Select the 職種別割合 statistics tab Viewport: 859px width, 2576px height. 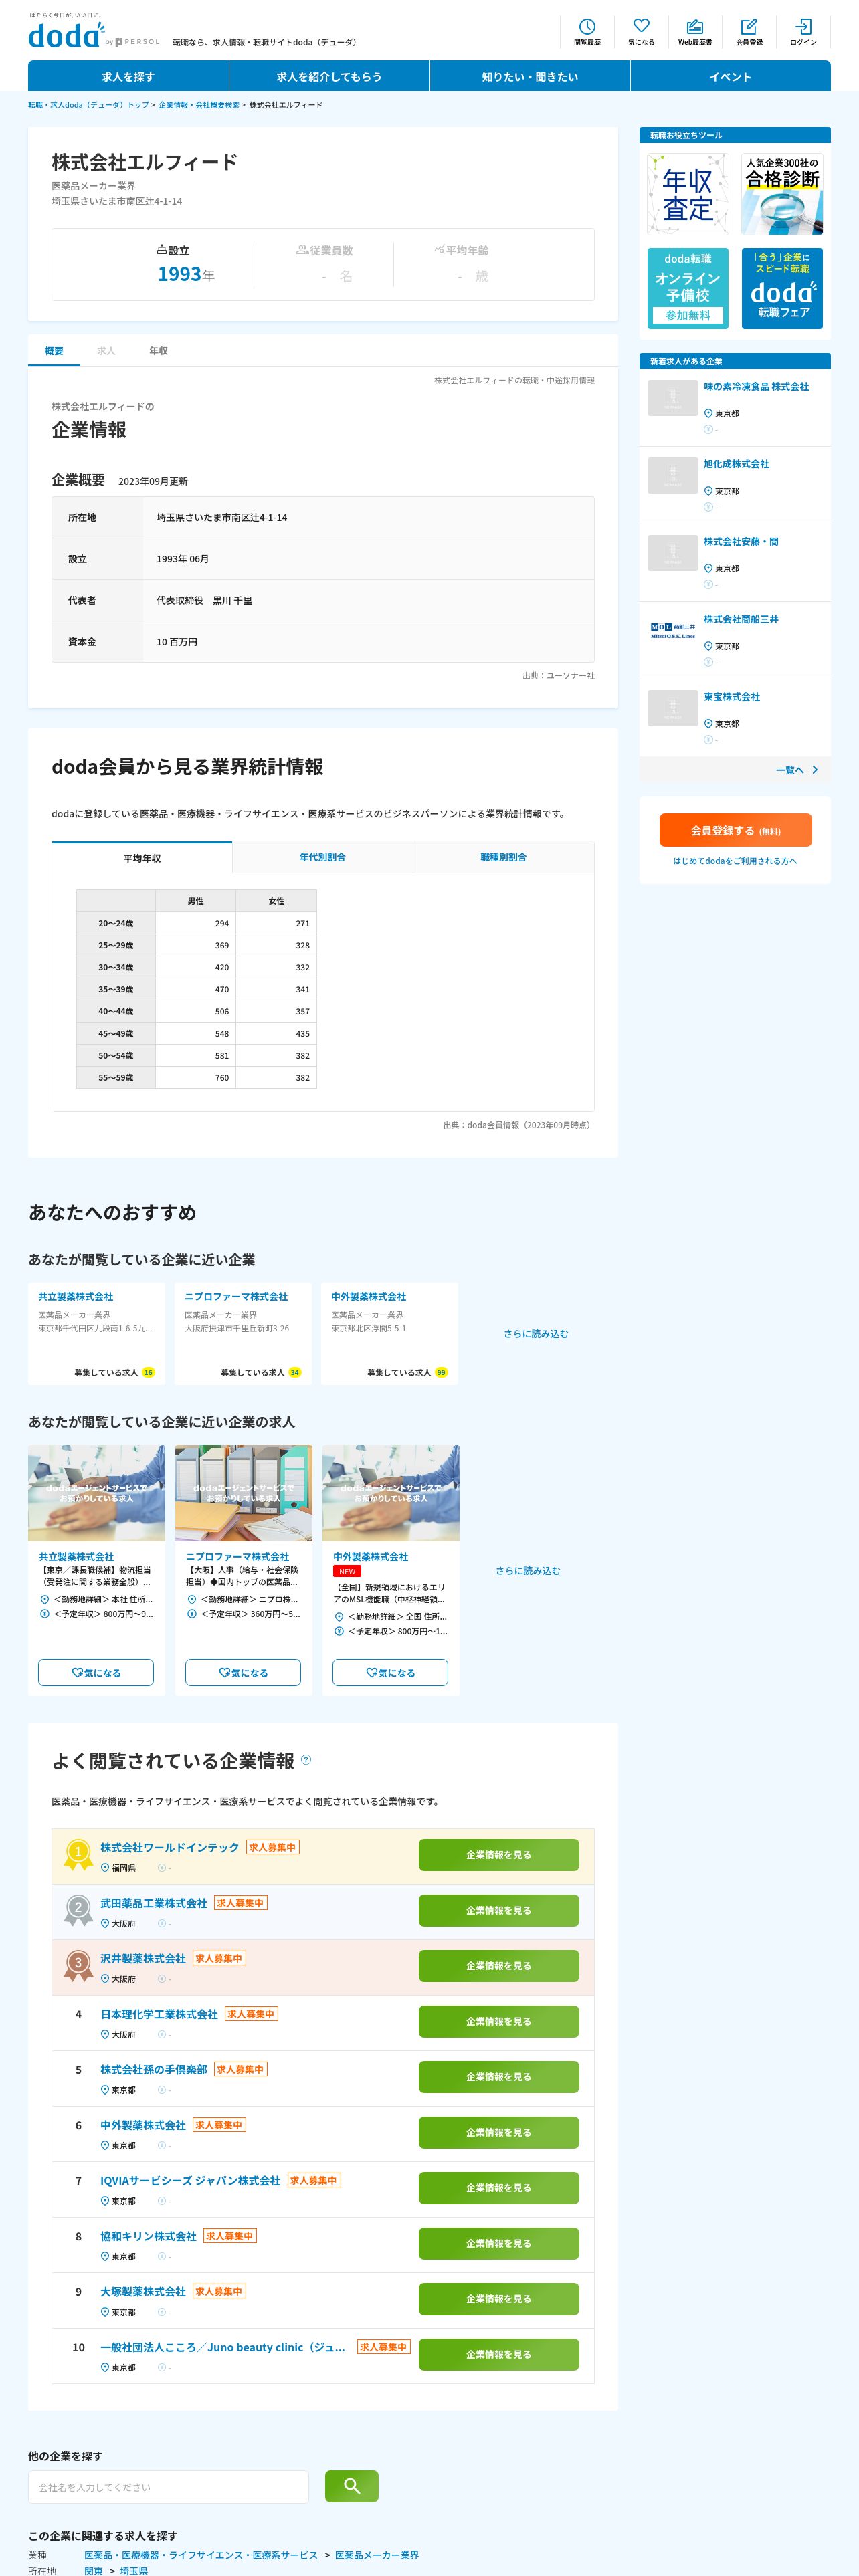(503, 857)
